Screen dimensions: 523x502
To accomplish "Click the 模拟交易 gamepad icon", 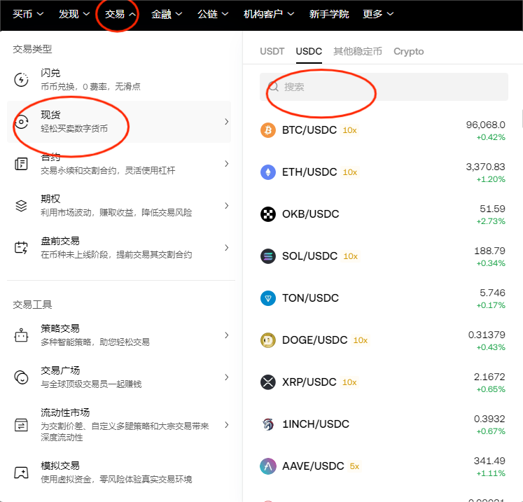I will tap(21, 473).
